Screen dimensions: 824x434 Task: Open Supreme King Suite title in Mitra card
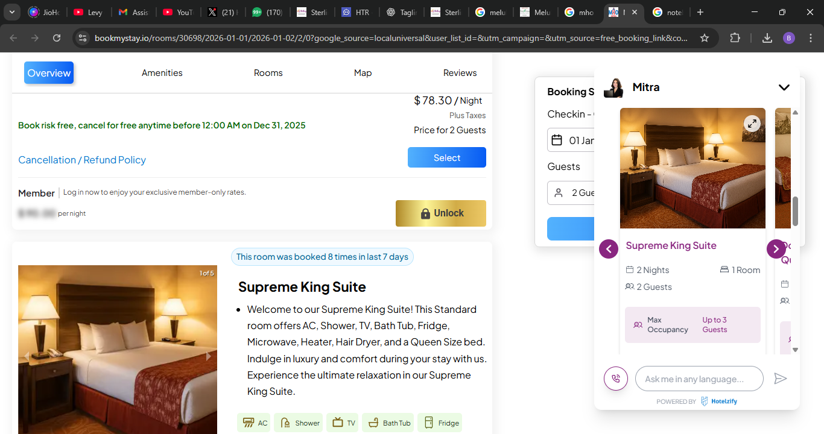coord(671,245)
